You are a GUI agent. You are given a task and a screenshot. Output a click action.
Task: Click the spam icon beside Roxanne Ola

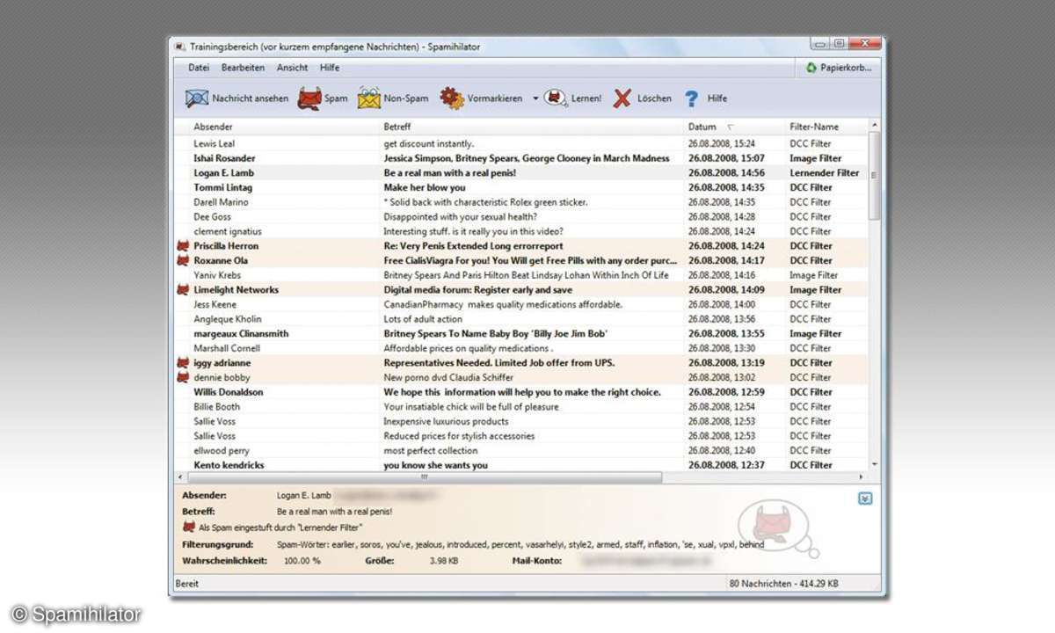point(183,260)
